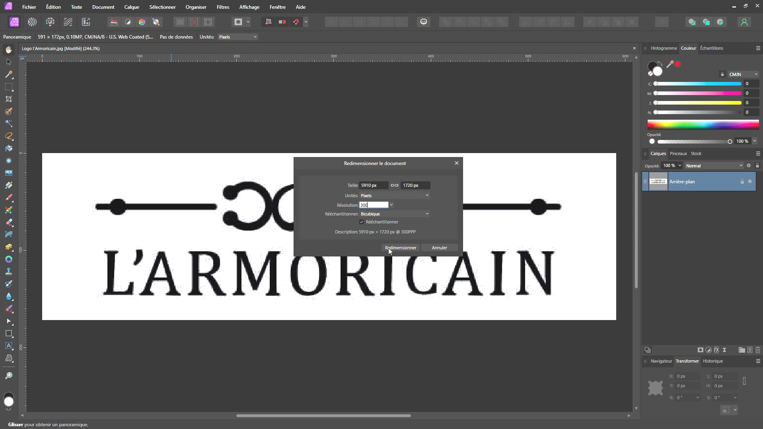Toggle visibility of Arrière-plan layer
763x429 pixels.
pyautogui.click(x=750, y=182)
